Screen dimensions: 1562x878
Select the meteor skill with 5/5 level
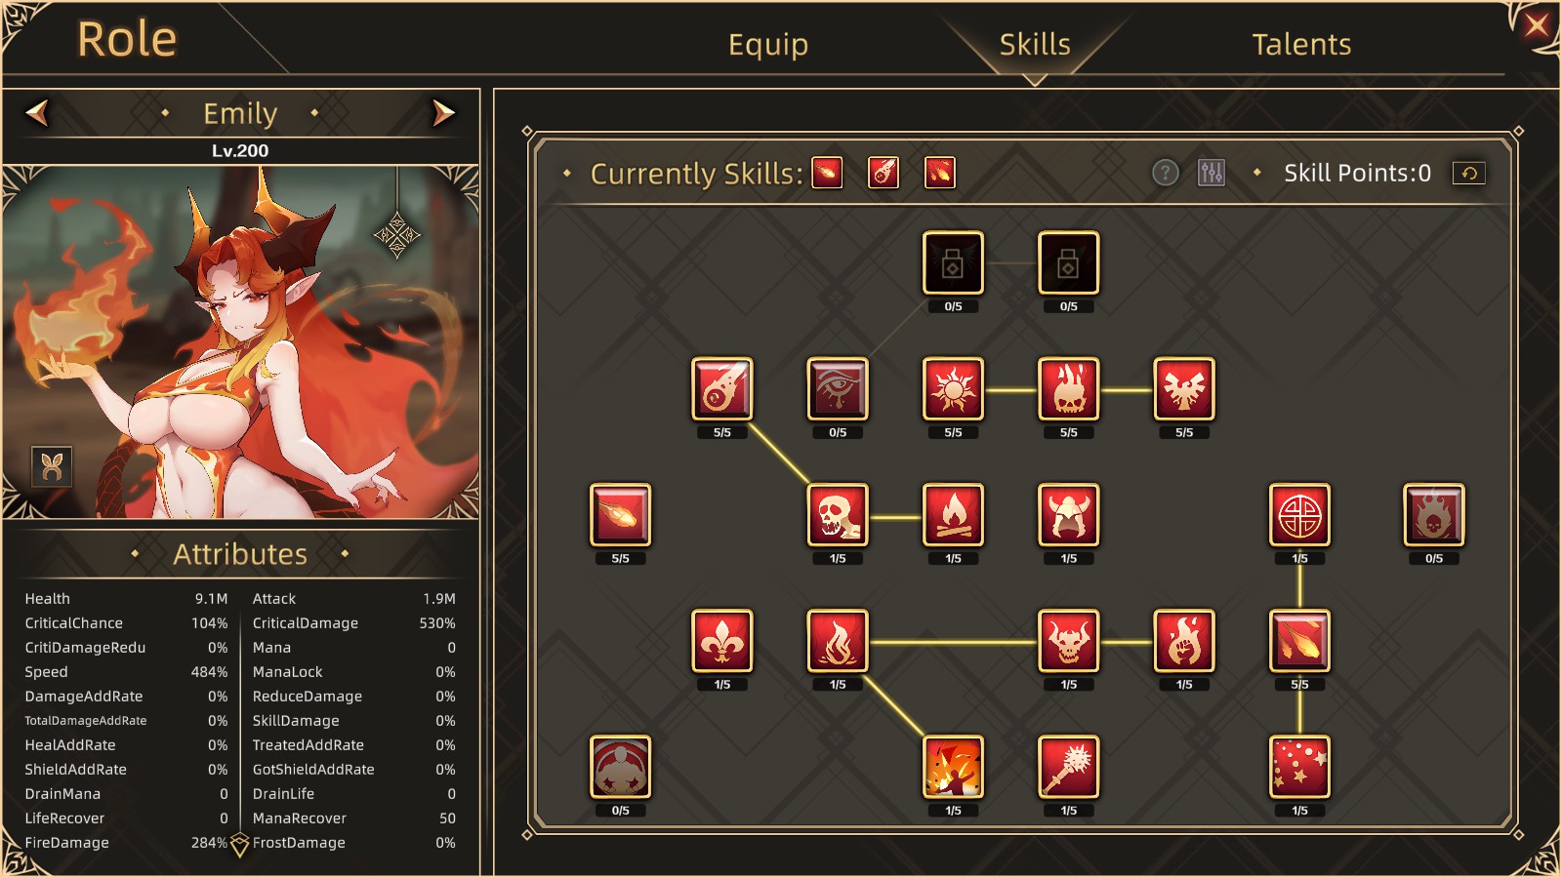pos(721,388)
